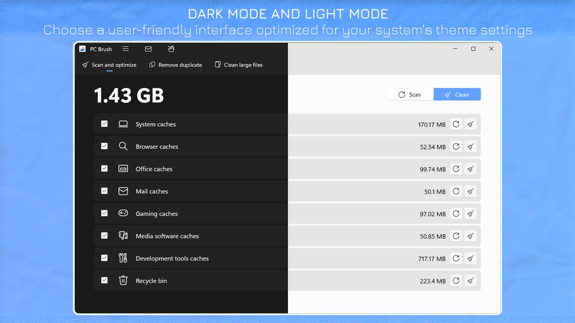Click the Scan button
This screenshot has width=575, height=323.
[x=410, y=94]
